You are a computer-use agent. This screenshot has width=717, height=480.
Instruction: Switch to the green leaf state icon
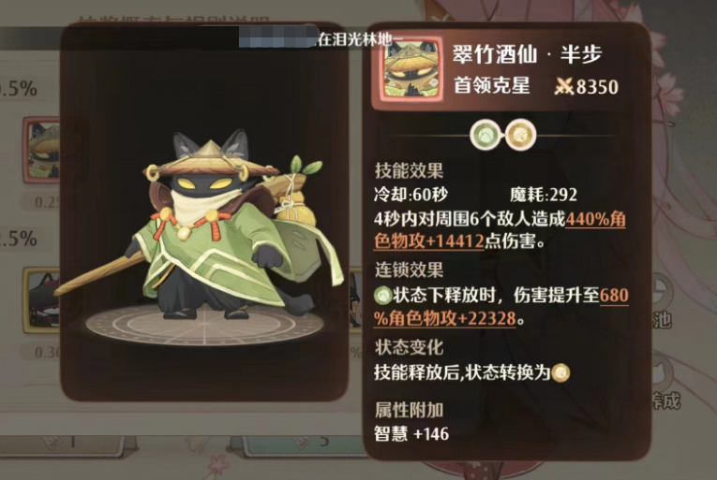(x=485, y=135)
